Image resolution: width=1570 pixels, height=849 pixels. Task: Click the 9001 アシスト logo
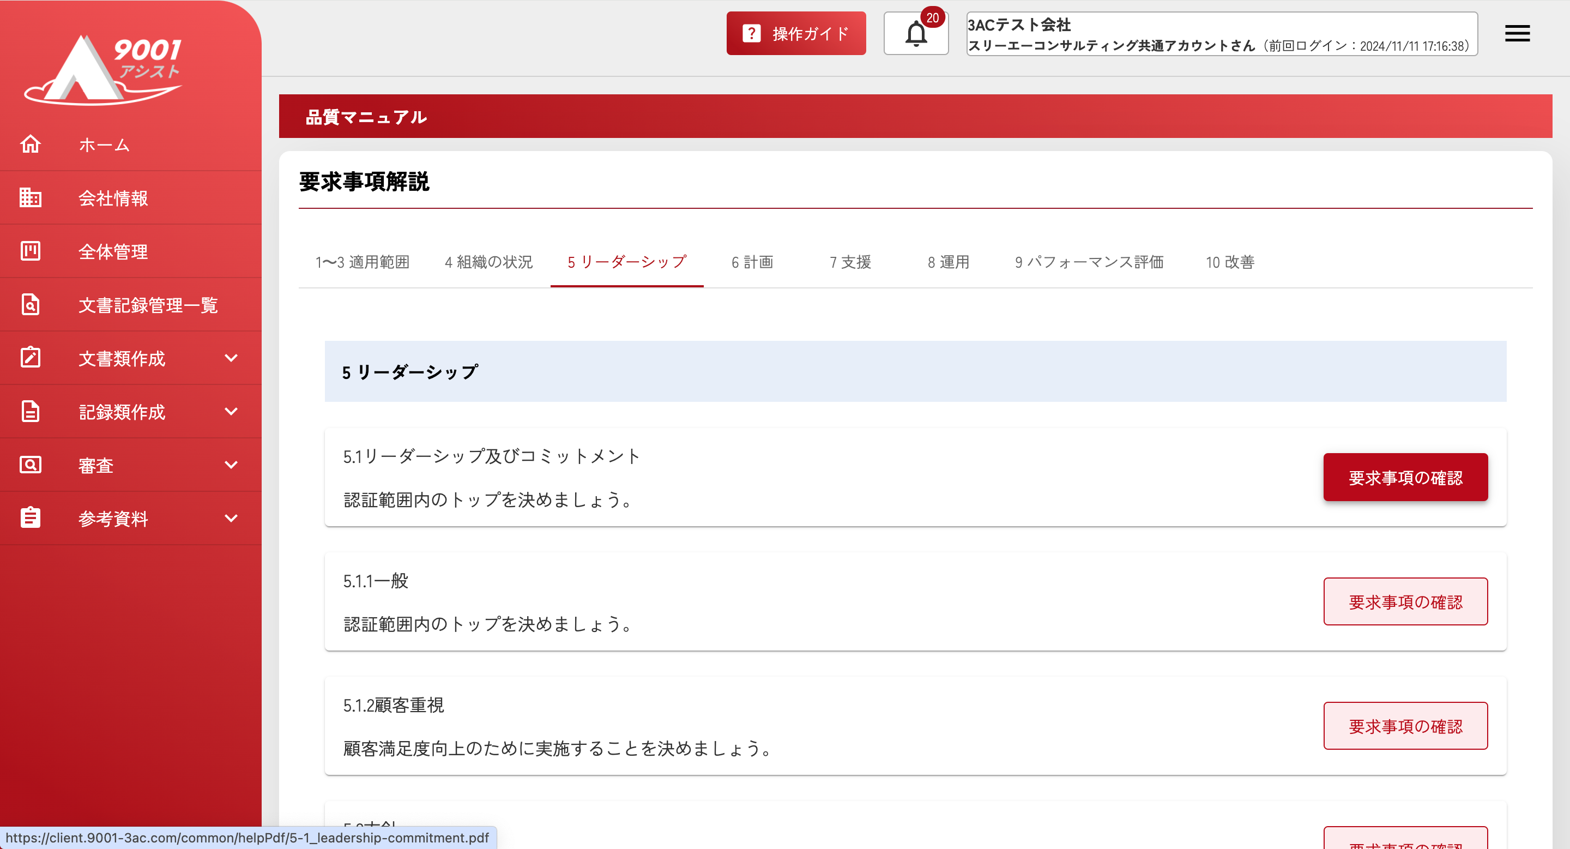(x=104, y=68)
